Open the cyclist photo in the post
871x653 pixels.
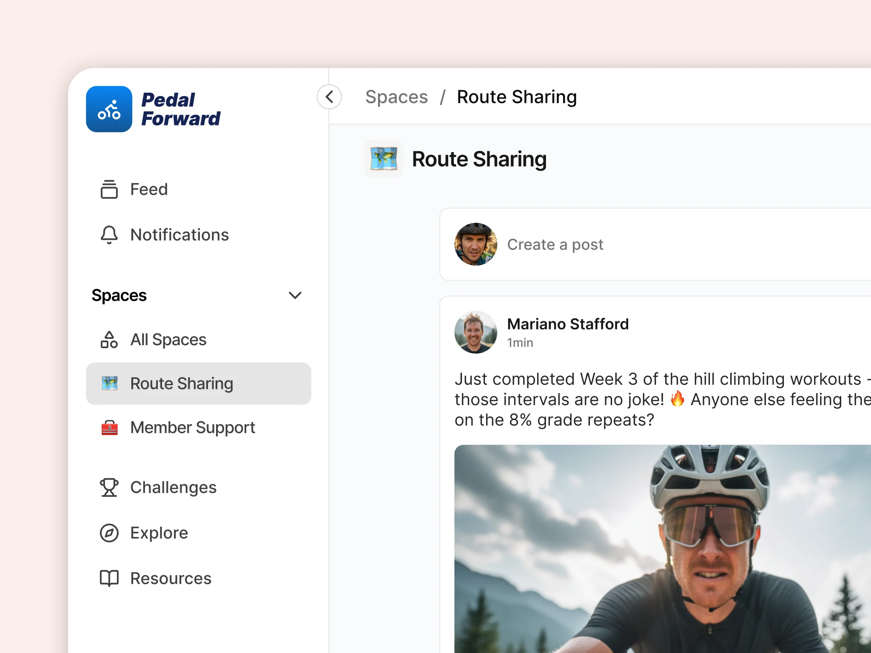pyautogui.click(x=663, y=549)
